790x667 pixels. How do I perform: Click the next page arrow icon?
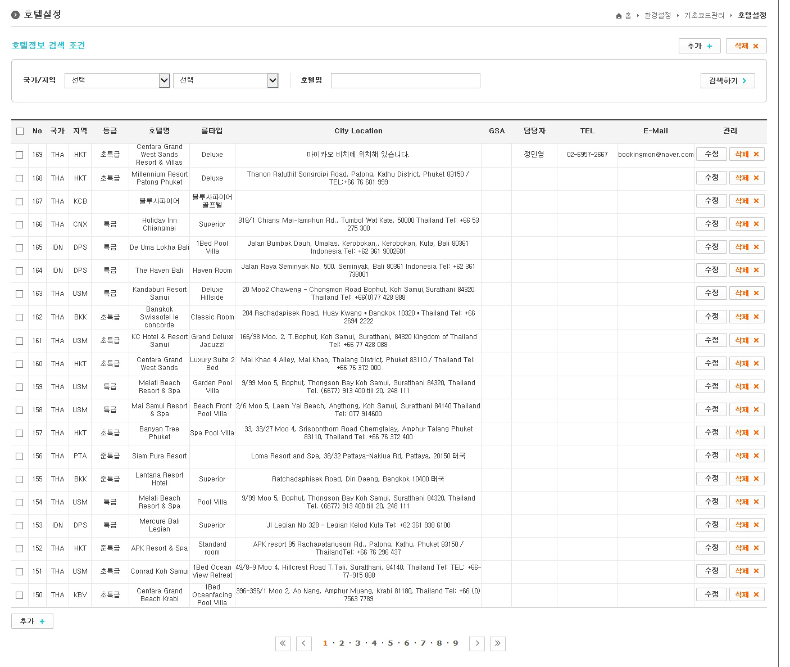pyautogui.click(x=477, y=643)
